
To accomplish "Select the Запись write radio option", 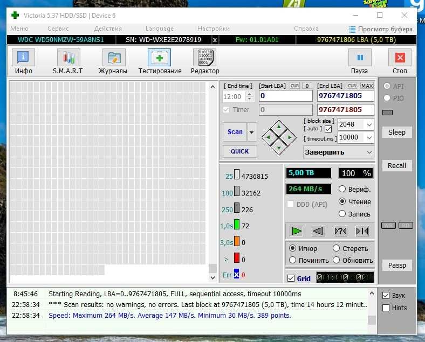I will tap(342, 214).
